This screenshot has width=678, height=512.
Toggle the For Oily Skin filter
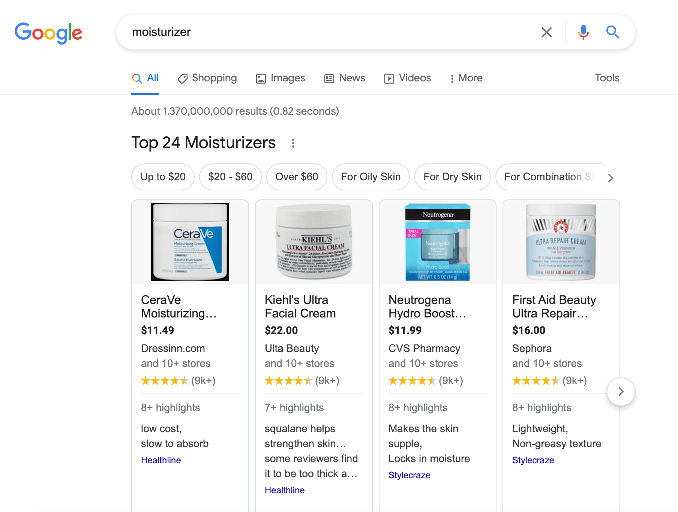pyautogui.click(x=370, y=177)
